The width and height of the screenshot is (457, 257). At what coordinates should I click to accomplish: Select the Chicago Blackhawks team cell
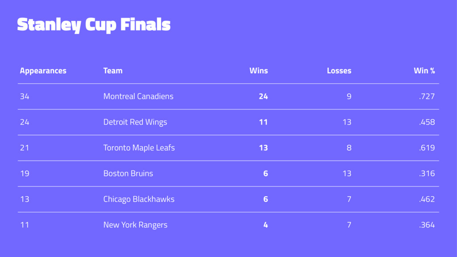point(139,199)
